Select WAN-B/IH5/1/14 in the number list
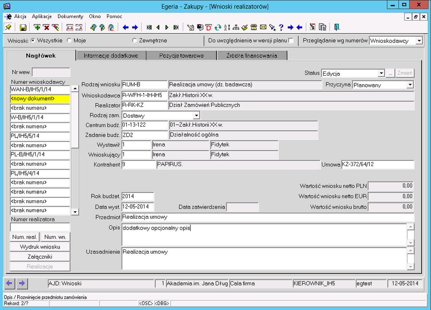 (x=40, y=89)
